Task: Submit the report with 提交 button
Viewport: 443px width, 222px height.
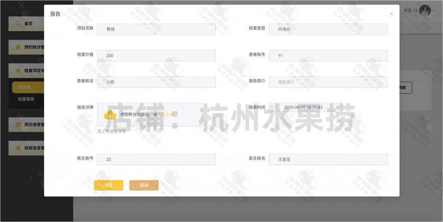Action: [x=109, y=185]
